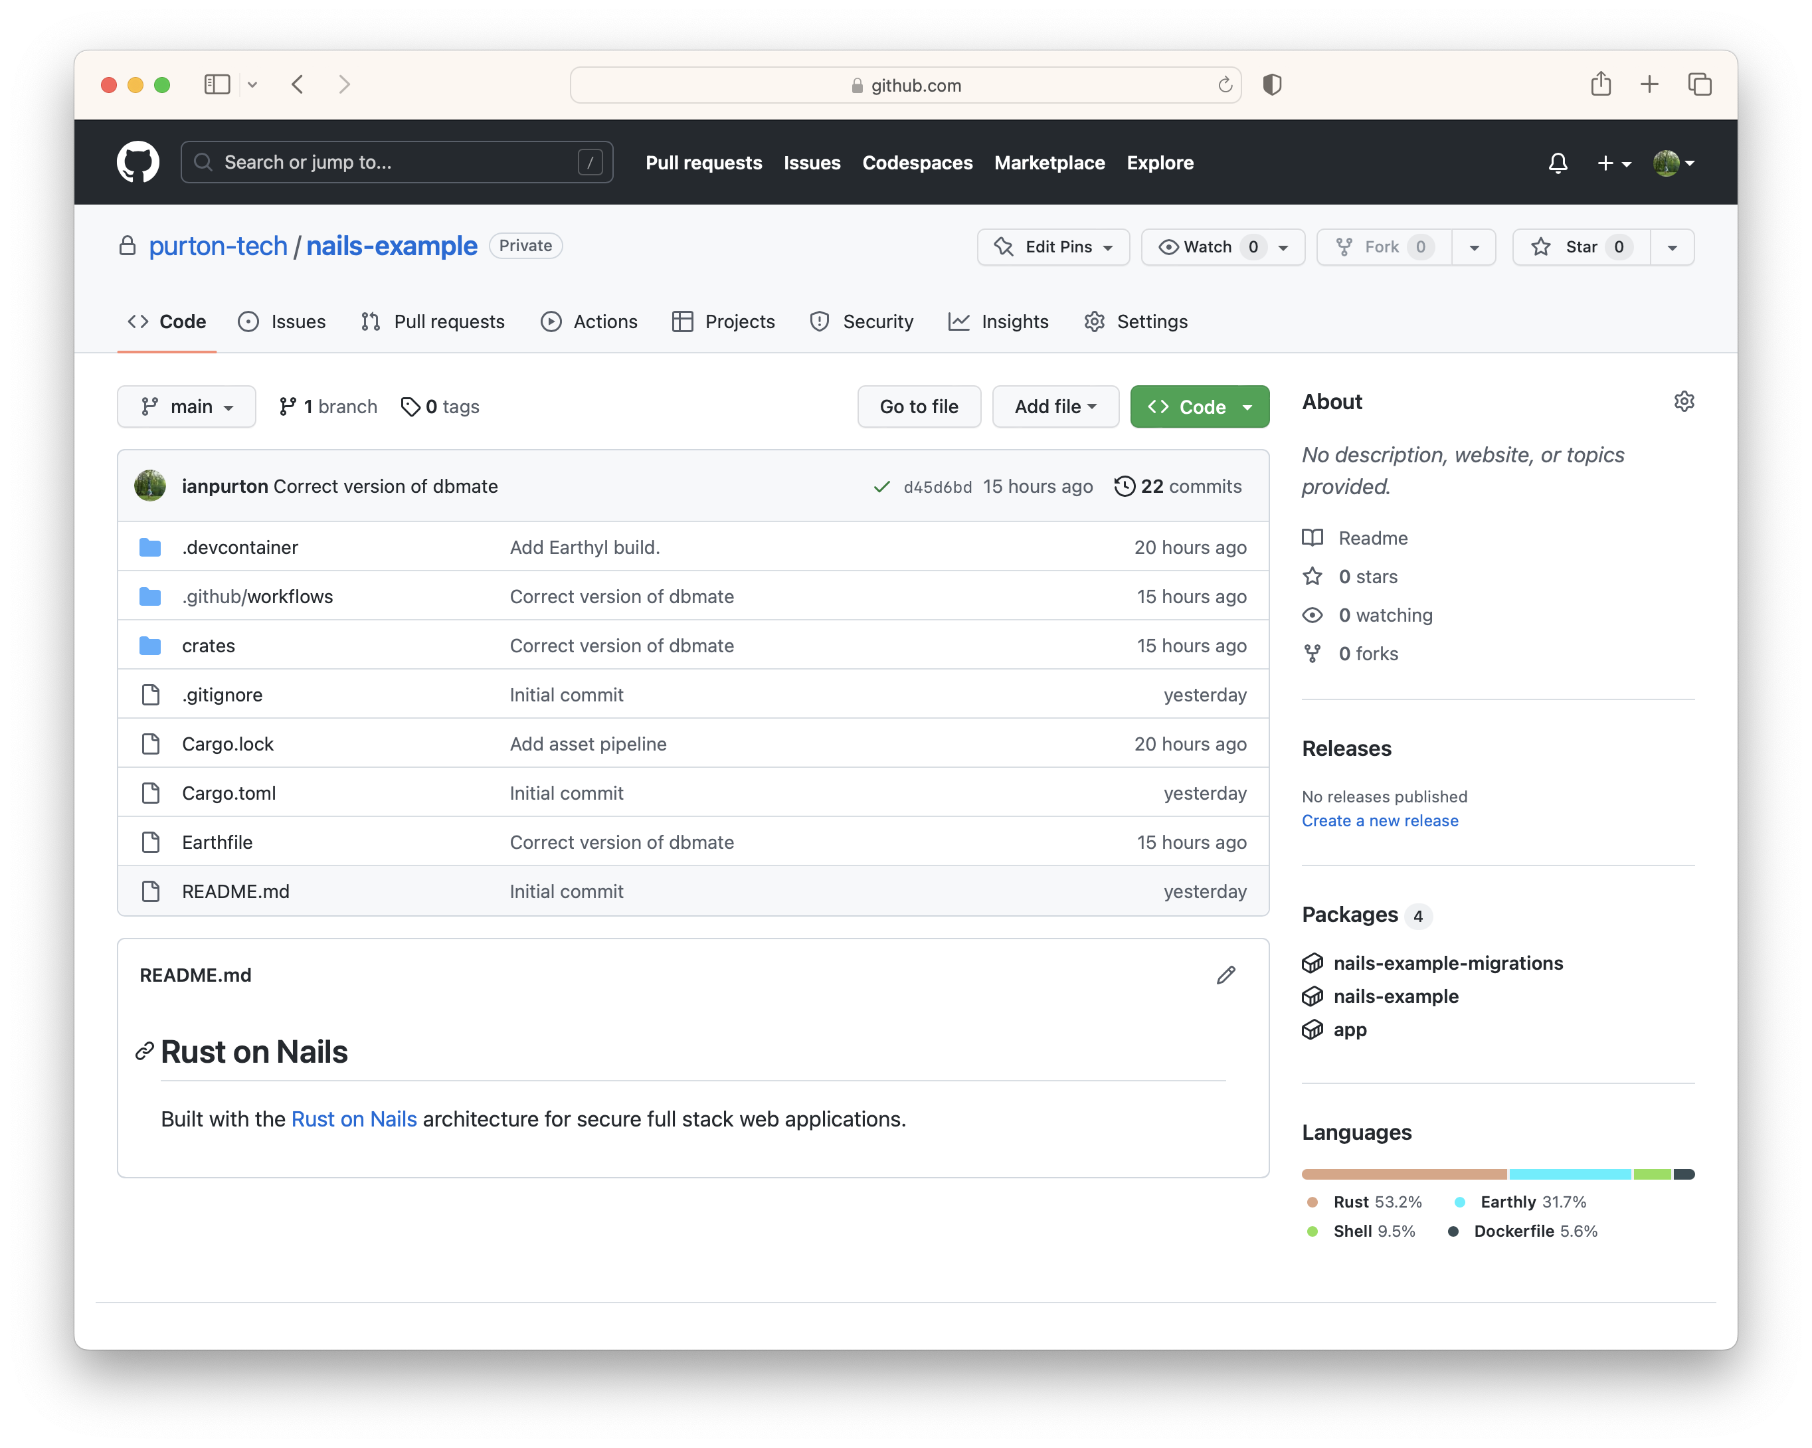Viewport: 1812px width, 1448px height.
Task: Click the Rust segment of language bar
Action: point(1404,1174)
